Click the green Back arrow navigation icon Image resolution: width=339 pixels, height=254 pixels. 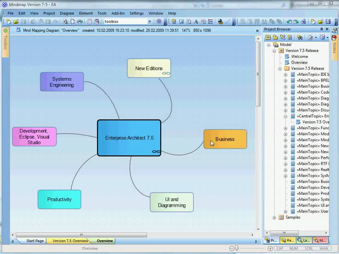289,22
